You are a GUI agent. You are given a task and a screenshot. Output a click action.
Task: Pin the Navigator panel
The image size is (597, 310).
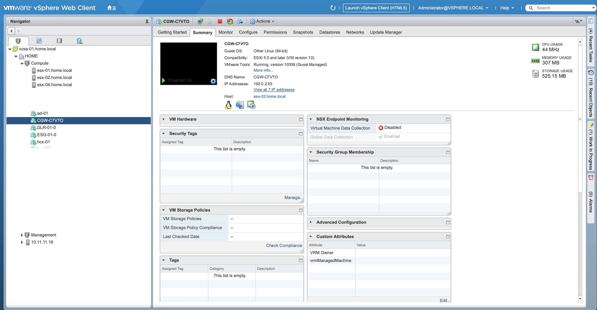tap(147, 21)
